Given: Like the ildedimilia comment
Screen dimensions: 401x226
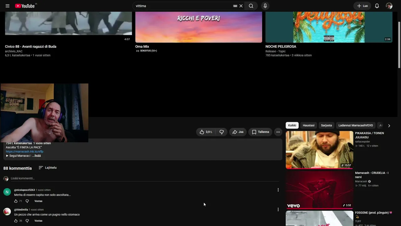Looking at the screenshot, I should (x=16, y=221).
